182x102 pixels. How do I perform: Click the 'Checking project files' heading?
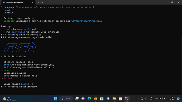pyautogui.click(x=18, y=62)
